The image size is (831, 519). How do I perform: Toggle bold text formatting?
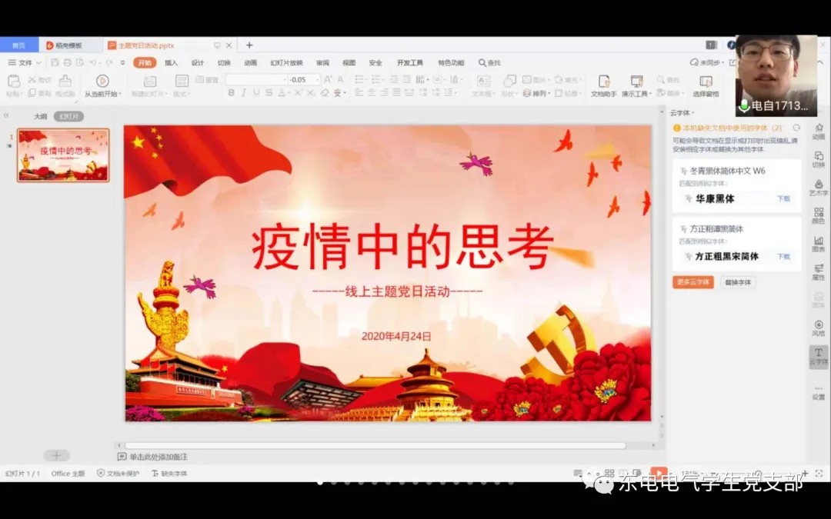231,93
